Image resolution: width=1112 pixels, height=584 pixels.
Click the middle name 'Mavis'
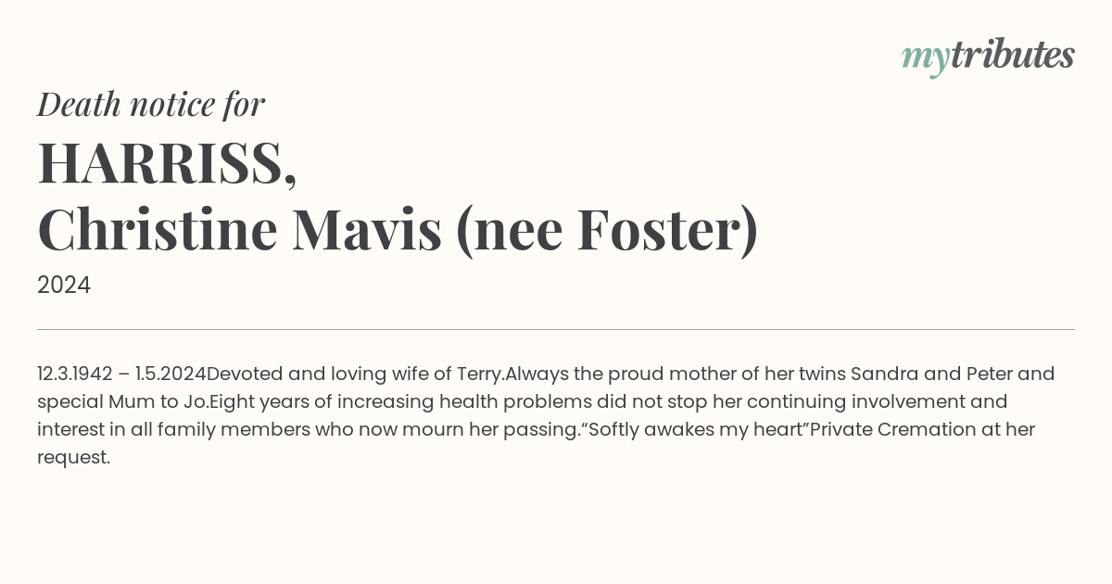coord(367,230)
